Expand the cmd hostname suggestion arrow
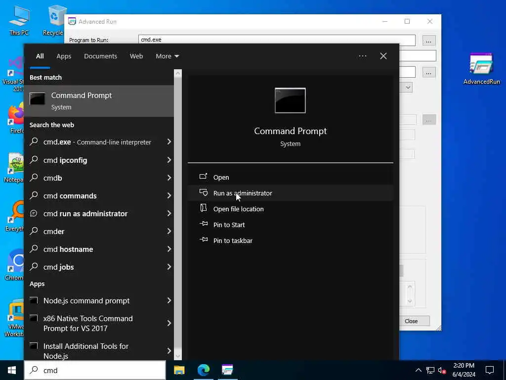506x380 pixels. coord(169,249)
